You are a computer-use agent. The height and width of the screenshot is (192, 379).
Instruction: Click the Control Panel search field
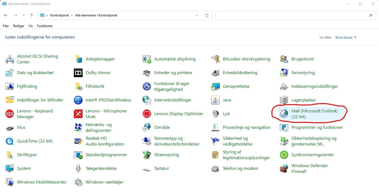tap(292, 16)
